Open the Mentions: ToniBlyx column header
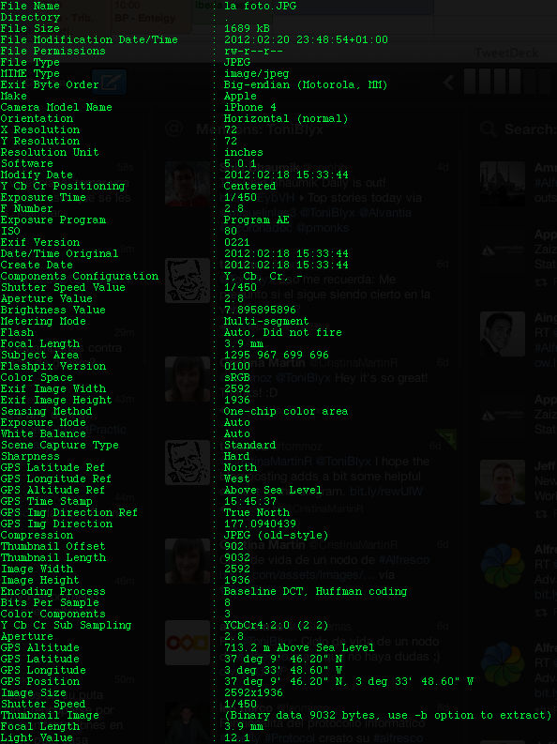 [x=261, y=129]
